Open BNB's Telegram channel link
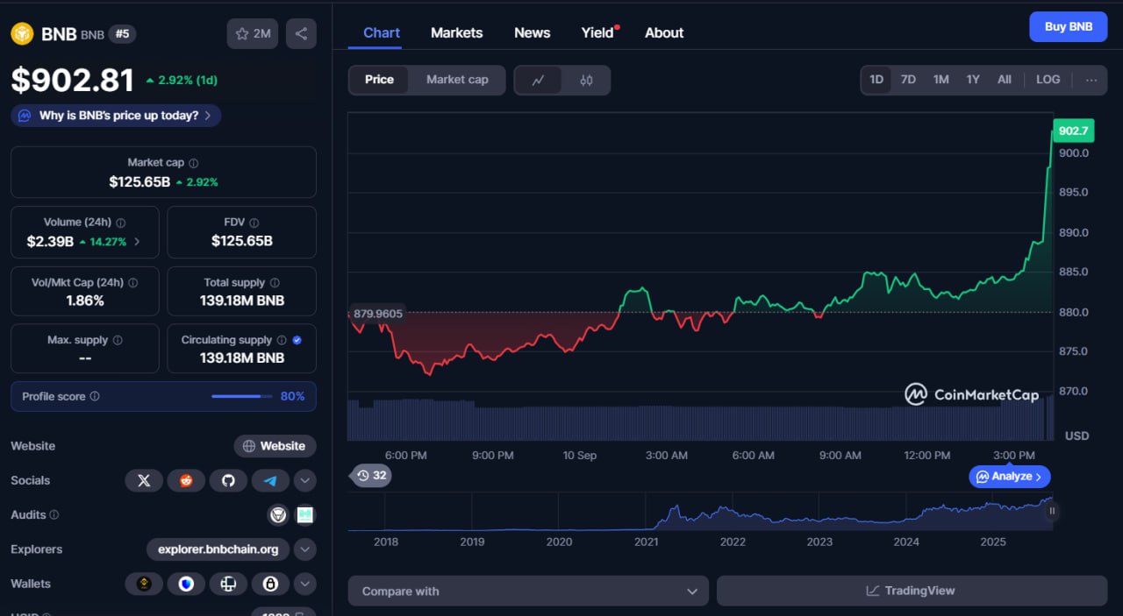 270,480
